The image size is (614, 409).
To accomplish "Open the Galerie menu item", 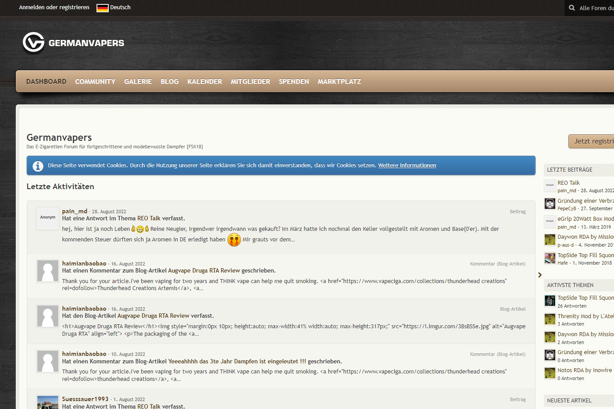I will [x=138, y=82].
